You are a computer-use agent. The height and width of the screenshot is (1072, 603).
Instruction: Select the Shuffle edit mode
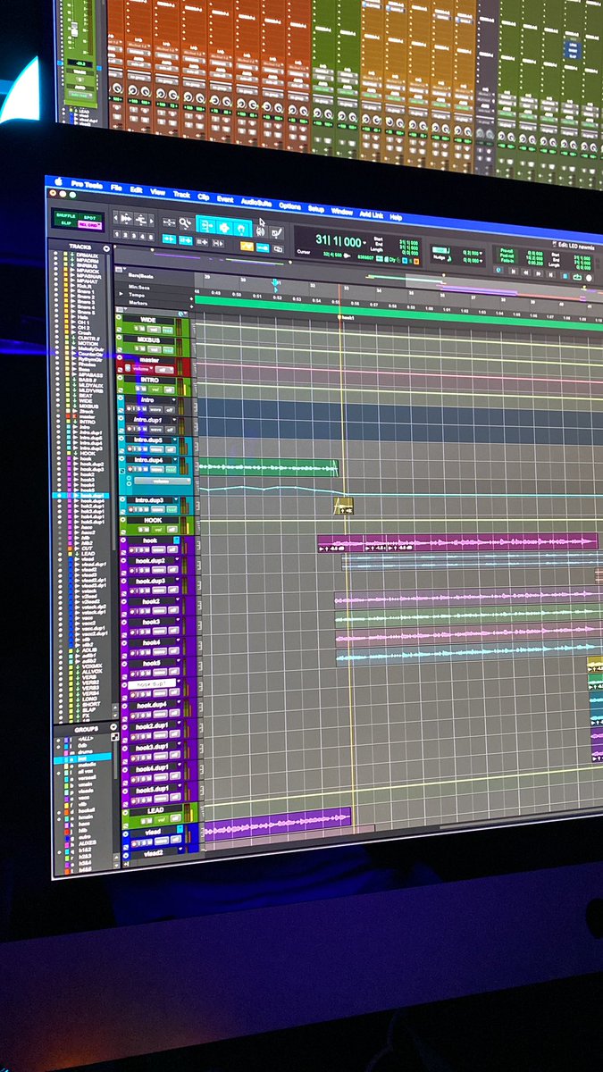(x=65, y=216)
